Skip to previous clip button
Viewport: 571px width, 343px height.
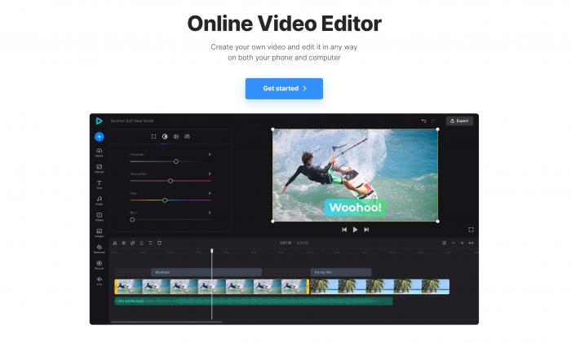tap(344, 230)
